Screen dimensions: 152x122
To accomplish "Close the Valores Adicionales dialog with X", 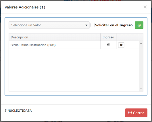I will tap(145, 7).
